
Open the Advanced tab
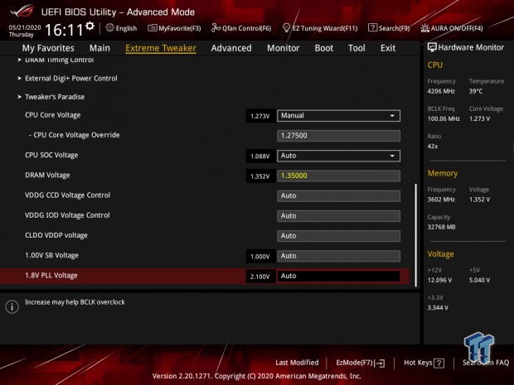(x=231, y=48)
